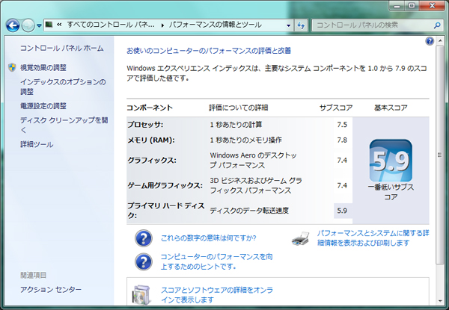Click the 基本スコア column header

tap(391, 108)
